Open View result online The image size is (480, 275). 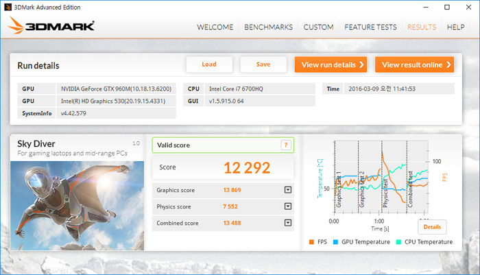pos(414,64)
